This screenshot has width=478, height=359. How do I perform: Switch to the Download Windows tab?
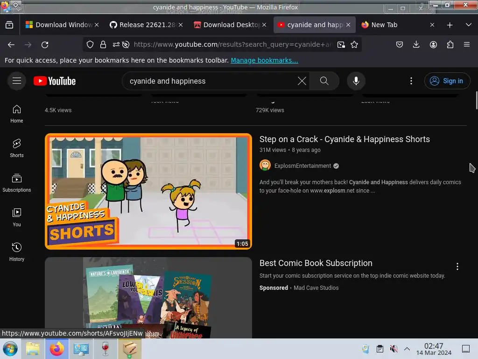tap(62, 25)
